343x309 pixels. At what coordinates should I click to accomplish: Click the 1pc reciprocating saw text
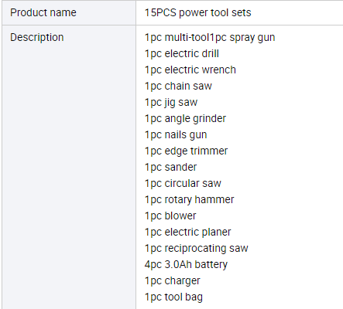click(196, 249)
